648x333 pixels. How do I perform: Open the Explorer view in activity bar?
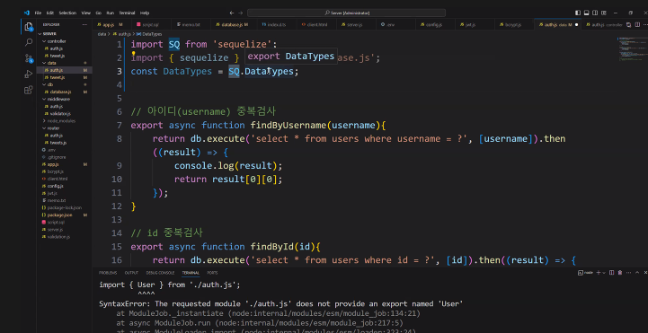tap(28, 26)
